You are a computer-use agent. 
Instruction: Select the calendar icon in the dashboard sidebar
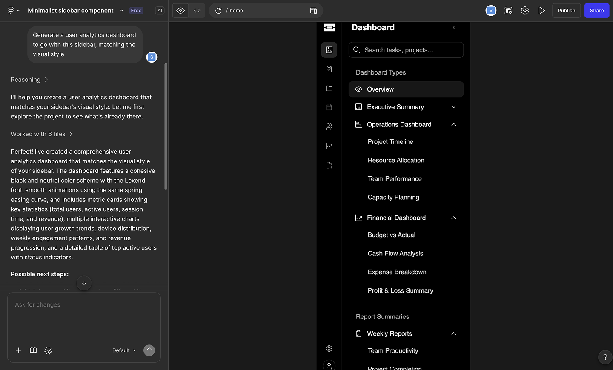[x=329, y=107]
